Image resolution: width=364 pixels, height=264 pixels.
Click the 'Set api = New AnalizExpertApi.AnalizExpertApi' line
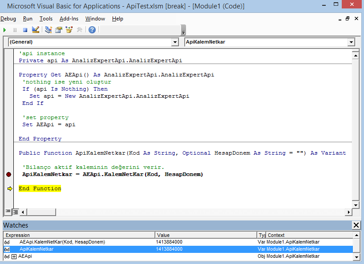109,96
